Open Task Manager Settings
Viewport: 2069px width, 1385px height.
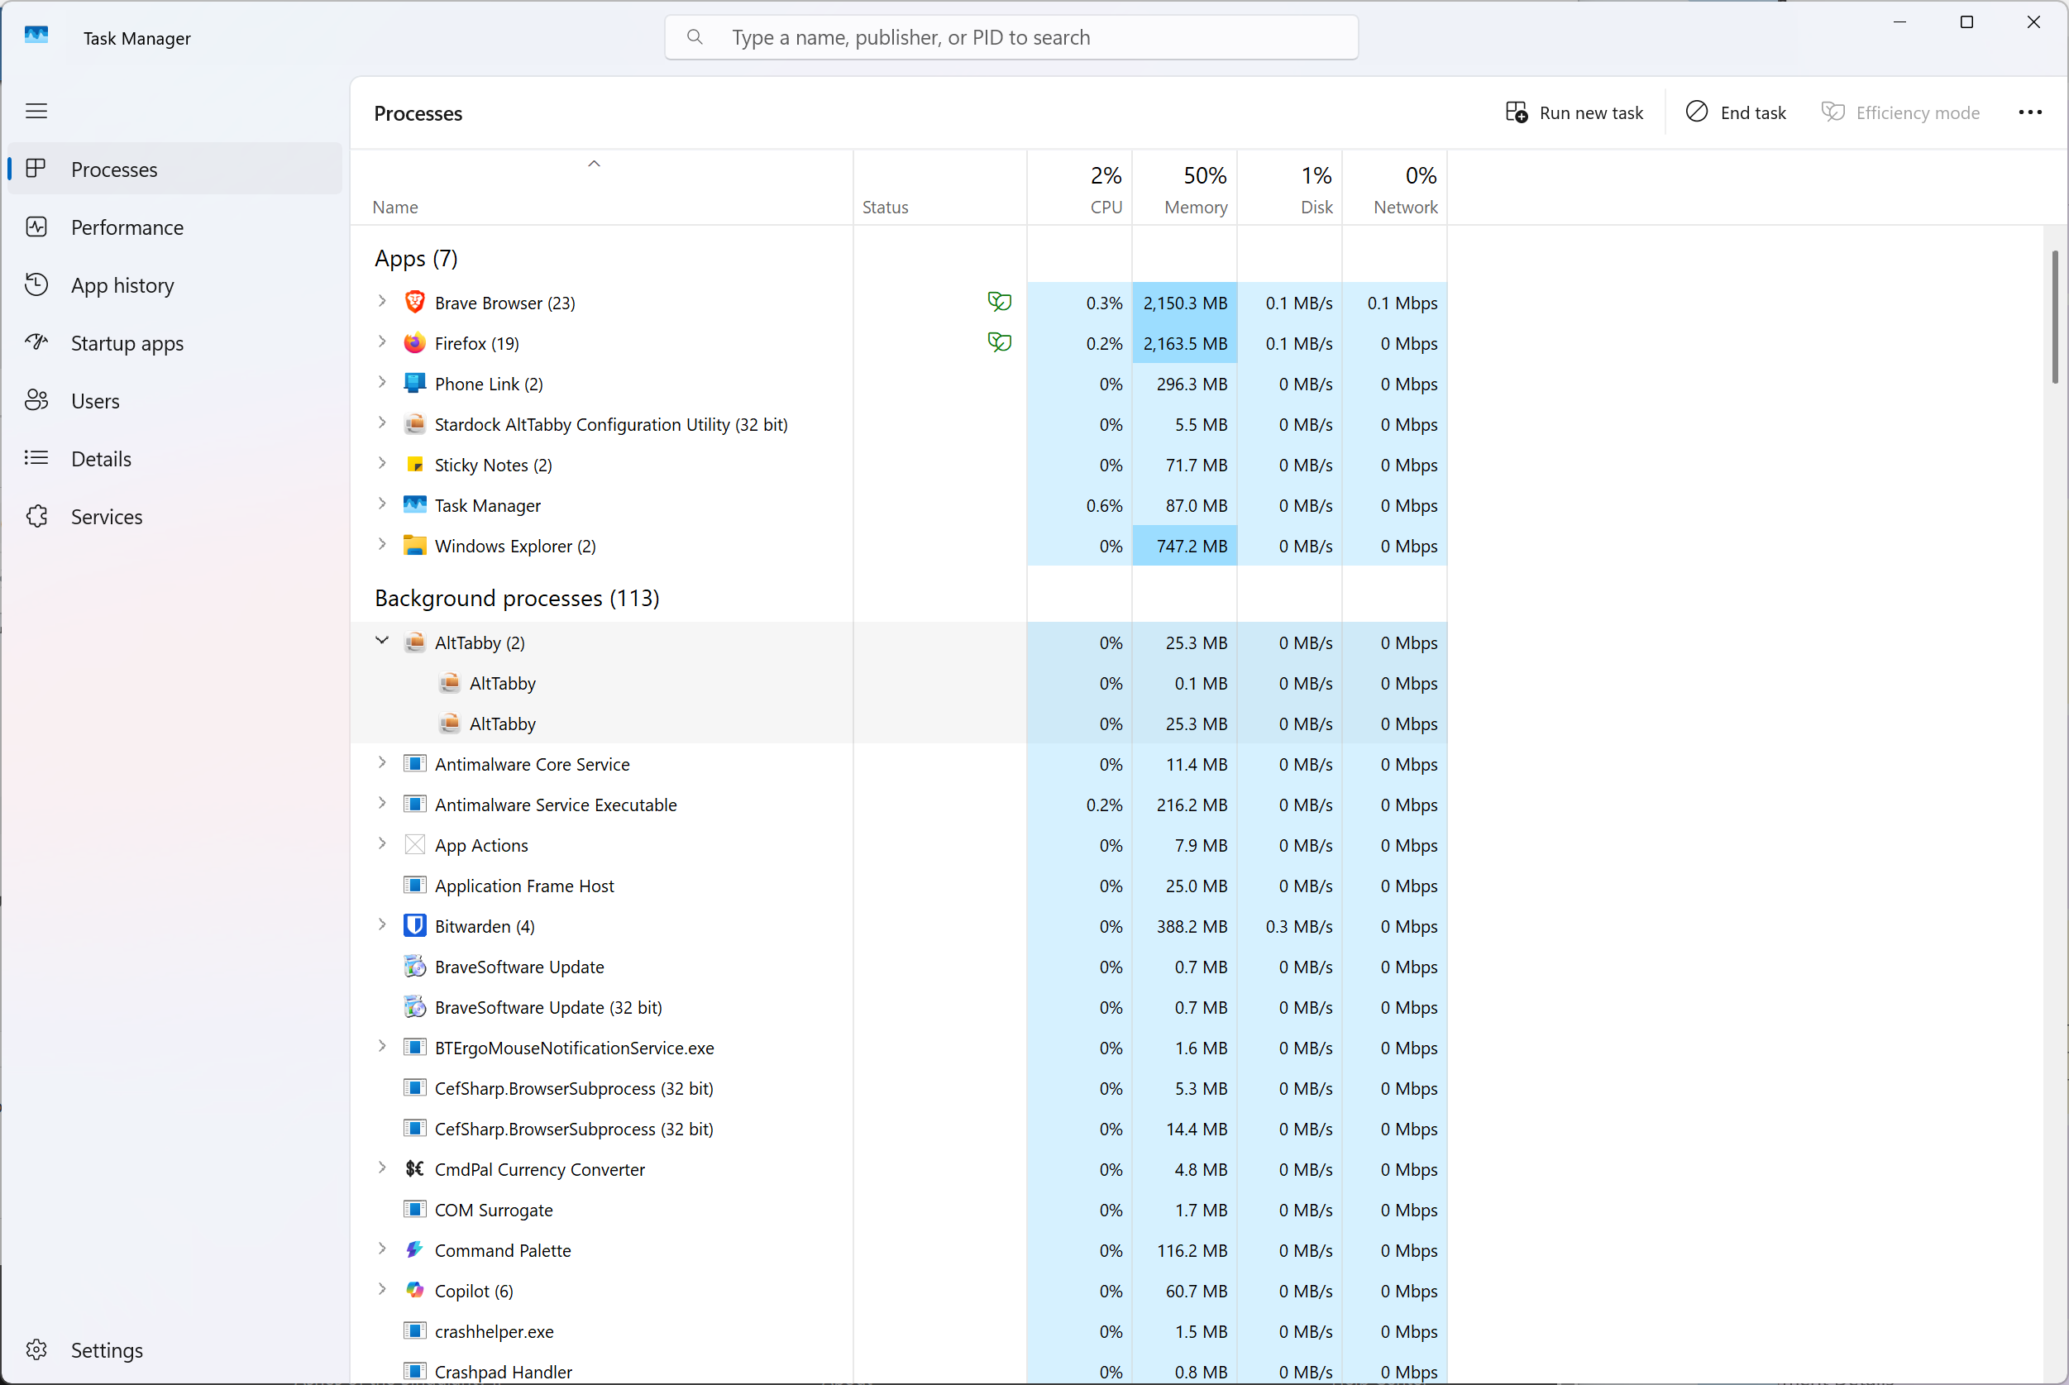(x=175, y=1350)
